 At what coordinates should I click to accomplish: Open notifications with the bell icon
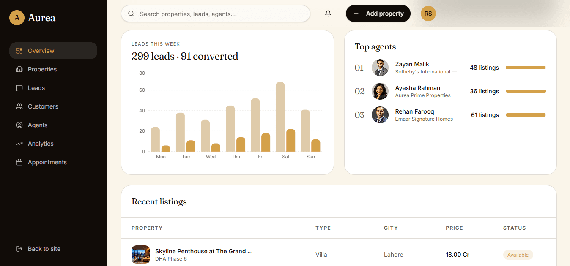coord(328,14)
